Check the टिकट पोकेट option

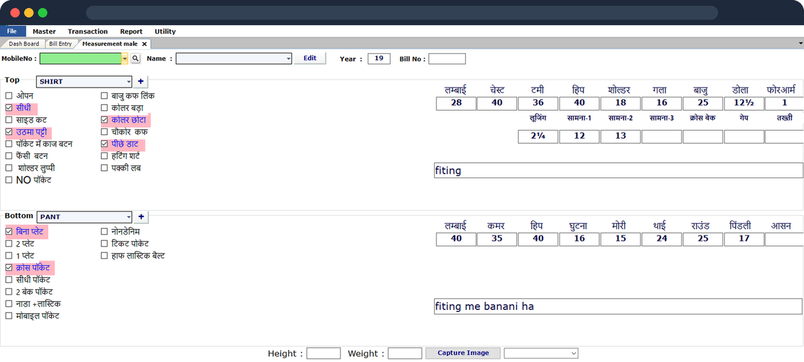(105, 243)
